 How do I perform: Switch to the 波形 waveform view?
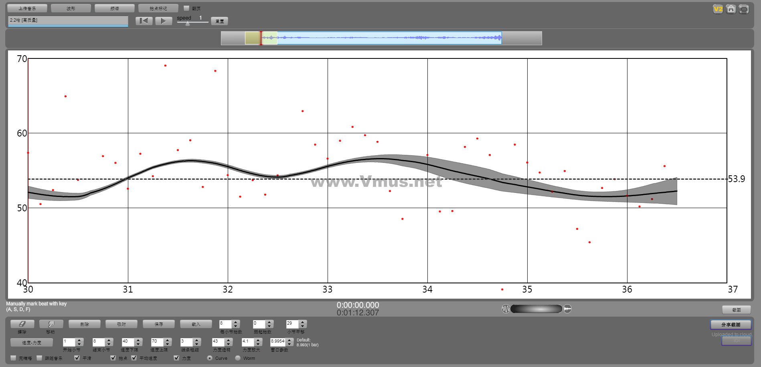[71, 8]
